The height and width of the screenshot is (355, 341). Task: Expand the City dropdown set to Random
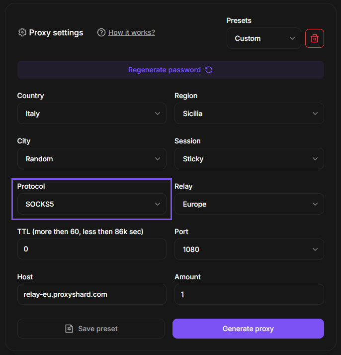click(91, 159)
